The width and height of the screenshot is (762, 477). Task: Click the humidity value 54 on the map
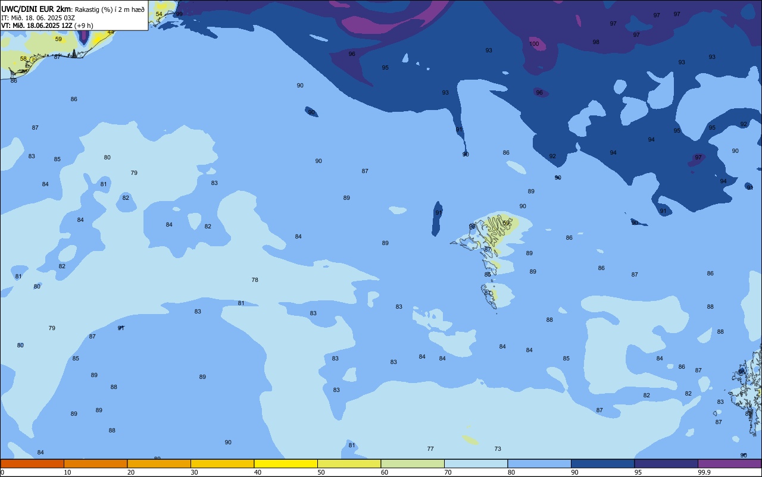point(159,14)
